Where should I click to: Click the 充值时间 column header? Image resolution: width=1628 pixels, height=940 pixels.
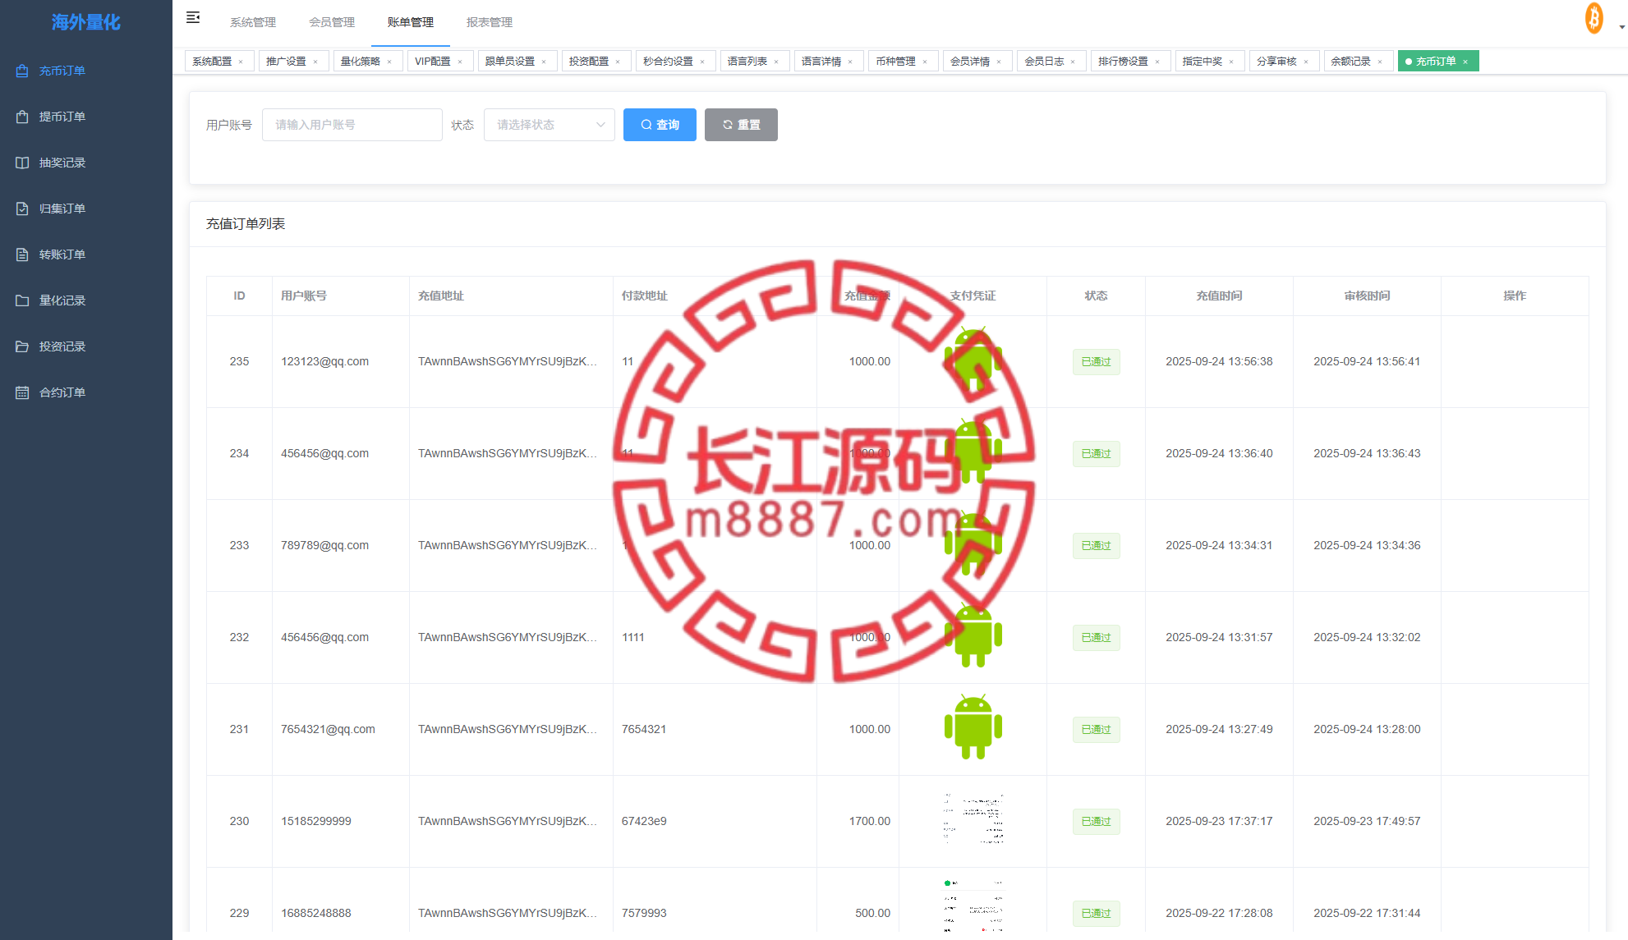(1219, 296)
